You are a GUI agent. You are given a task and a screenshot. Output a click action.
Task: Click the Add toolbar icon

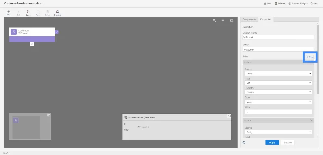click(x=8, y=13)
